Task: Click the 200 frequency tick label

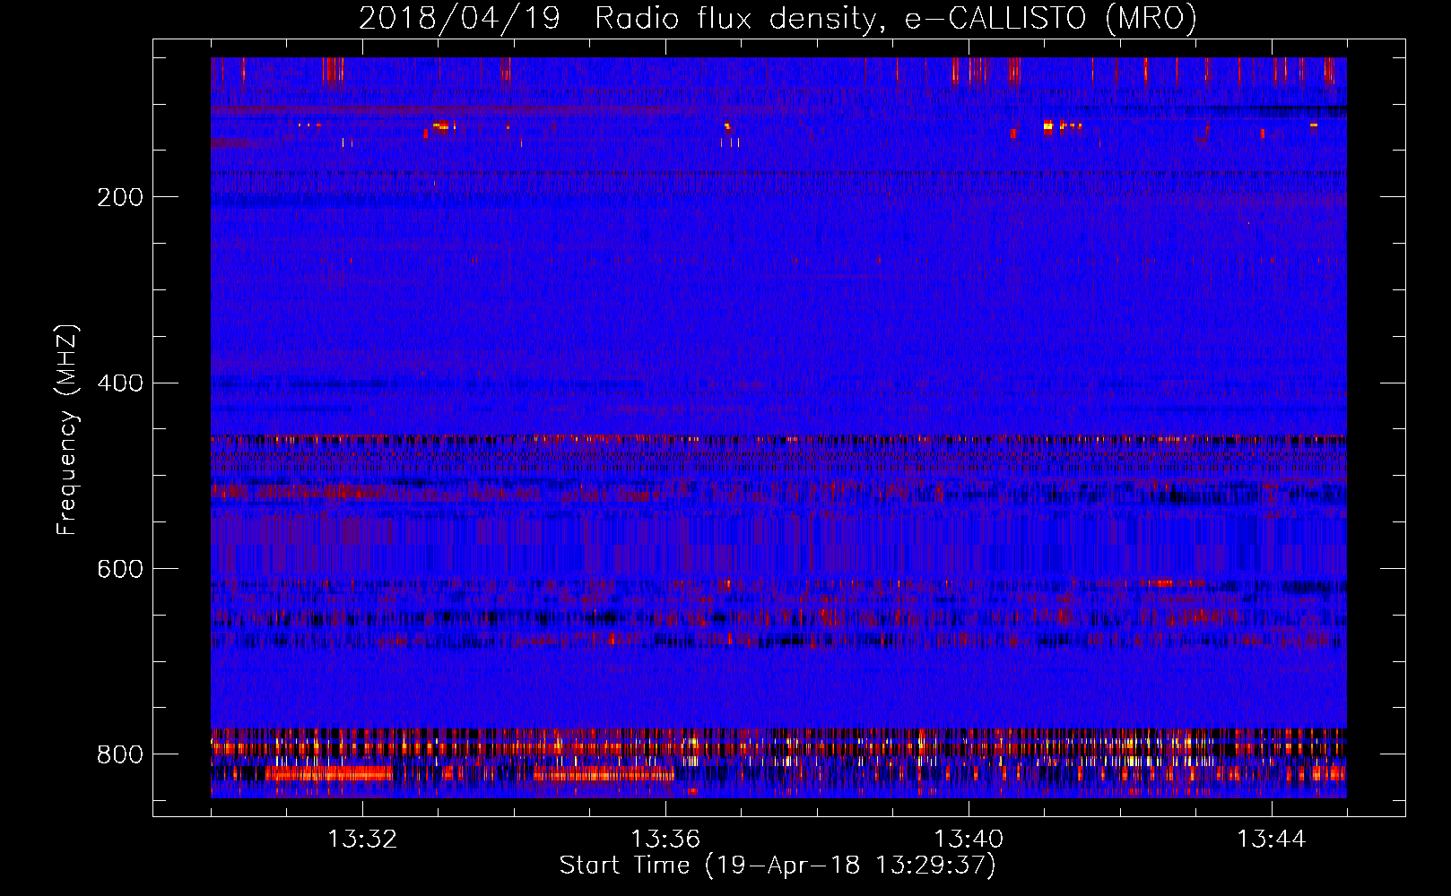Action: point(120,197)
